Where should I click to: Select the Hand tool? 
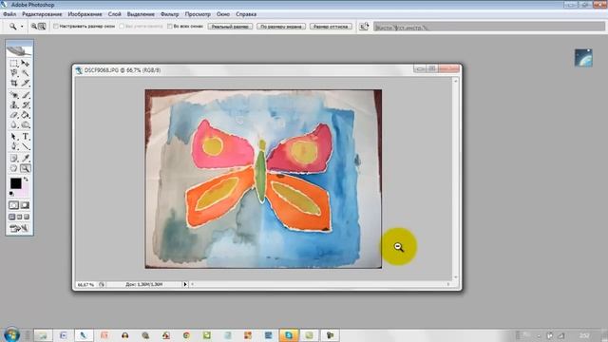pos(13,168)
